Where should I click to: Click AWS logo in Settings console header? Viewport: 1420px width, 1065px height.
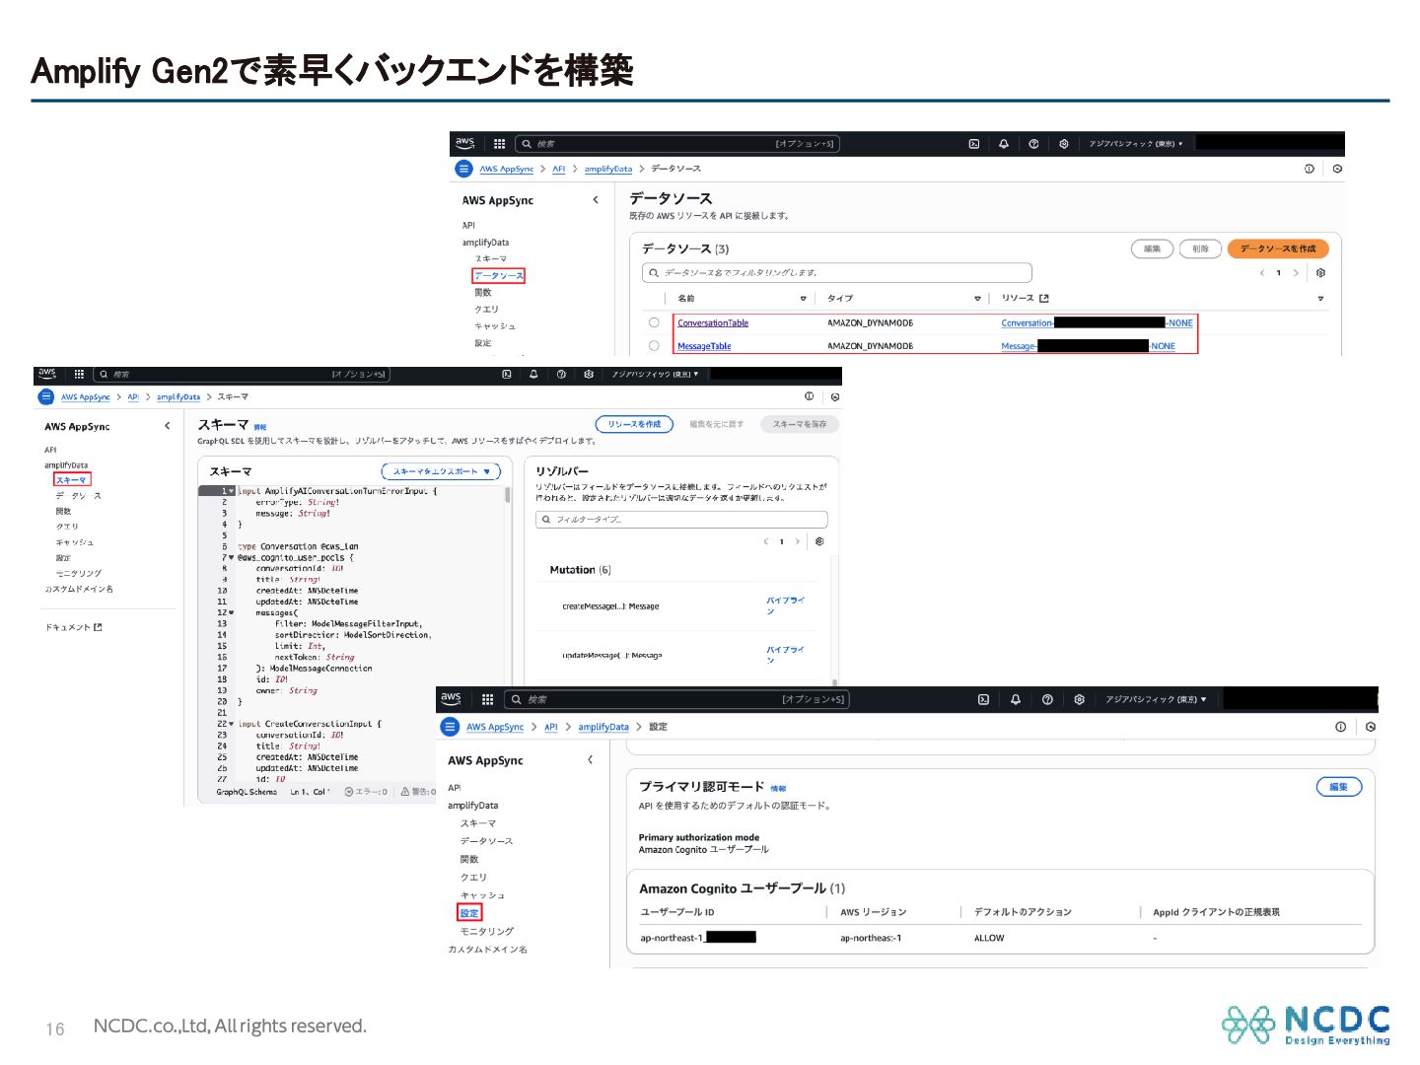tap(451, 698)
